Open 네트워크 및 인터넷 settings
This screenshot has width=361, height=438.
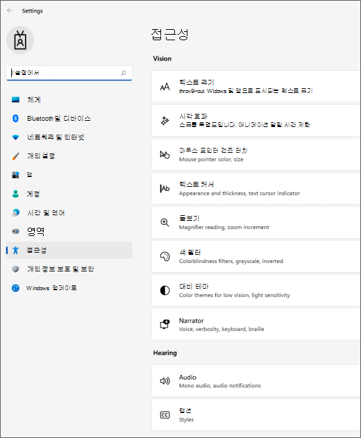coord(69,137)
